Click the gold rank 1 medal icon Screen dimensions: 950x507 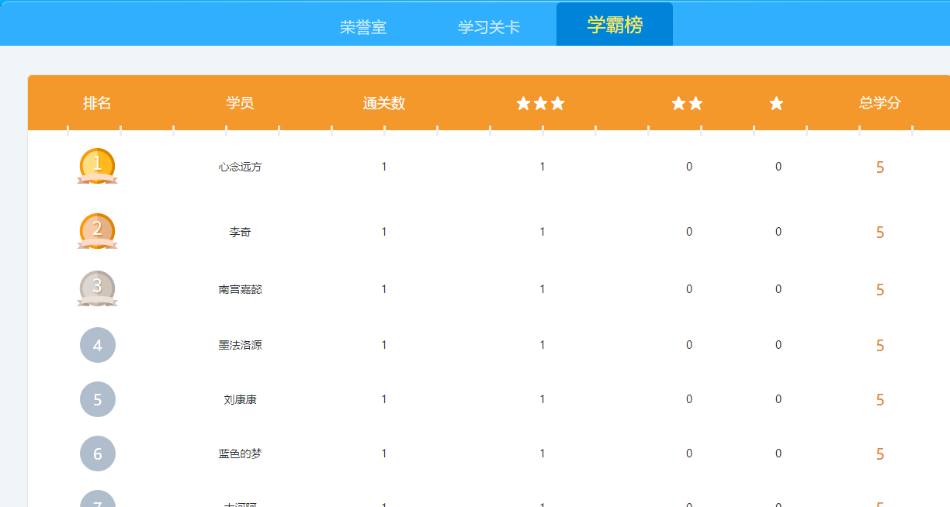(97, 165)
